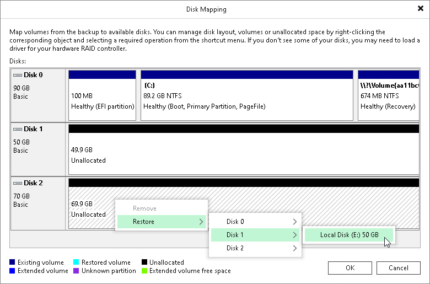Click the Unknown partition legend swatch
430x284 pixels.
(76, 271)
